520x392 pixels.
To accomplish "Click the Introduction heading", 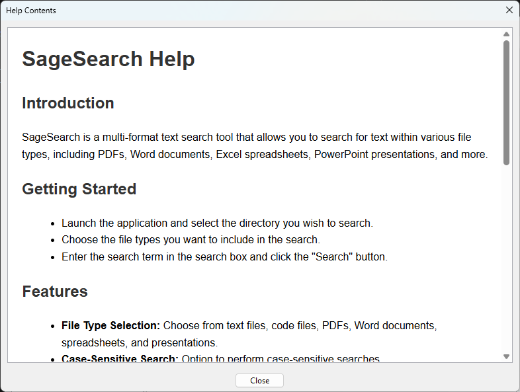I will (x=67, y=103).
